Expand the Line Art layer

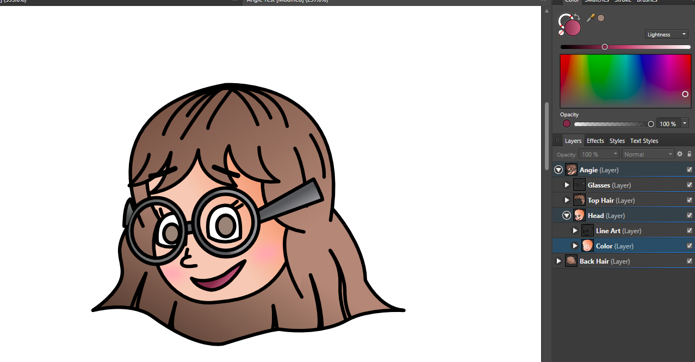575,230
